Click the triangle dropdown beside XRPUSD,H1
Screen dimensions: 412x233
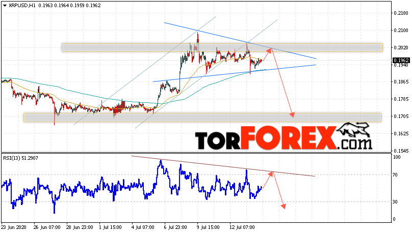point(5,6)
